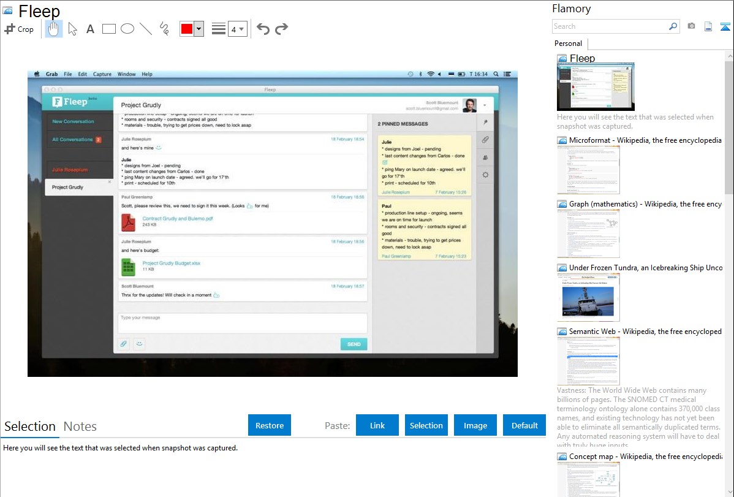The image size is (734, 497).
Task: Click the Paste Selection button
Action: [x=426, y=425]
